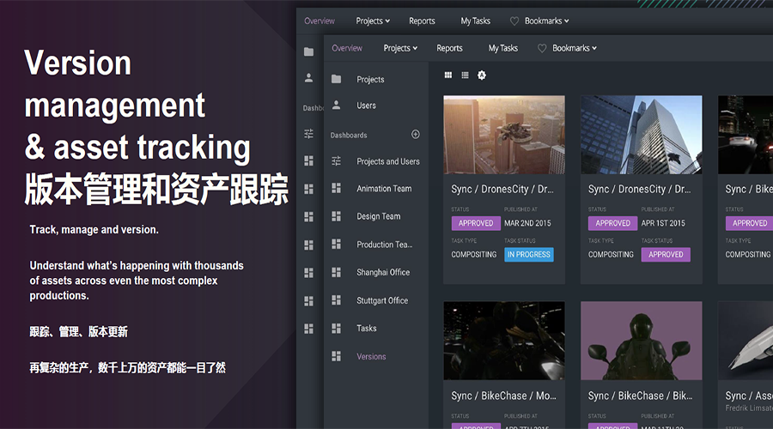Click the IN PROGRESS task status badge
The image size is (773, 429).
point(529,255)
